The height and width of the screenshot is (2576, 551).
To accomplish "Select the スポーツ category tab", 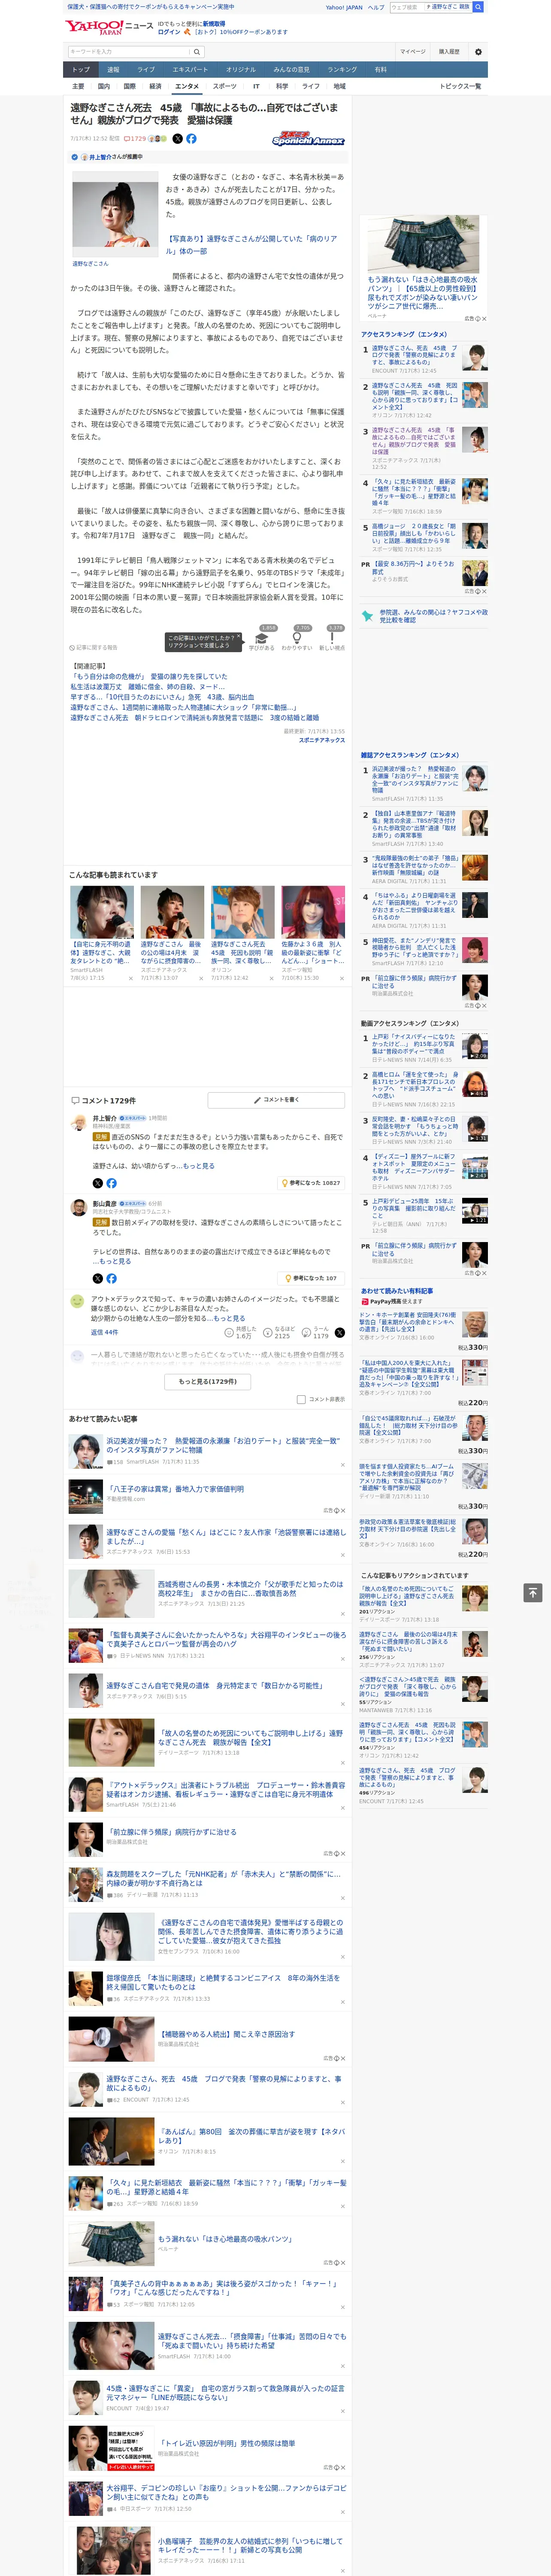I will 225,86.
